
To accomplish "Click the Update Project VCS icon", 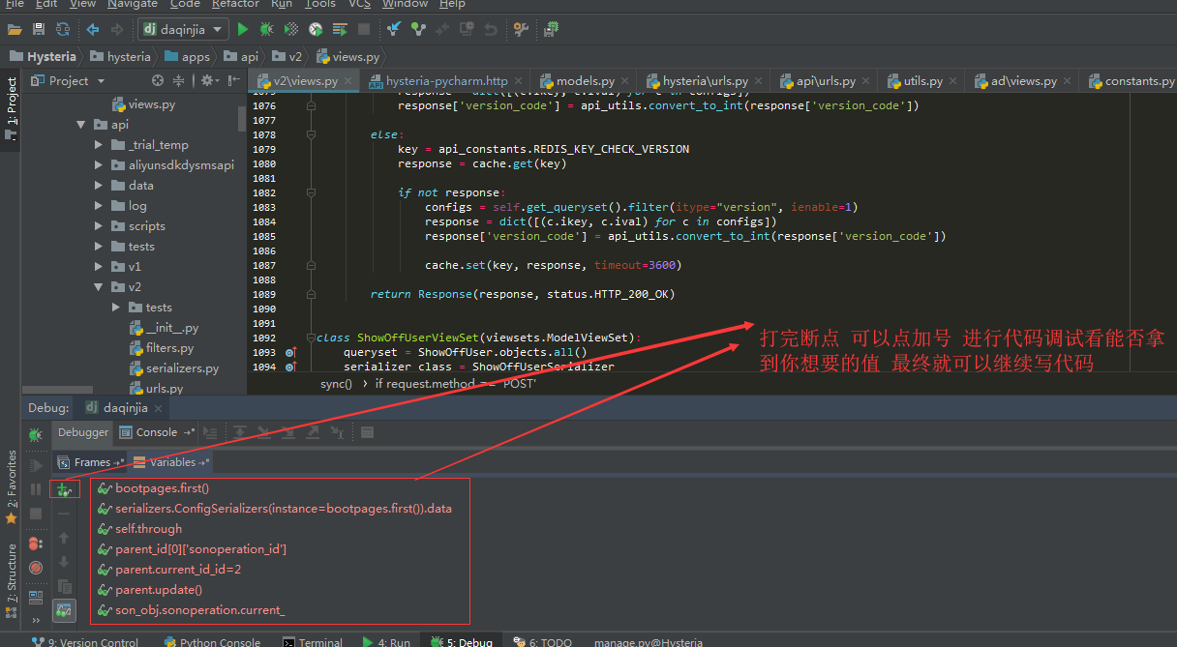I will click(x=394, y=30).
